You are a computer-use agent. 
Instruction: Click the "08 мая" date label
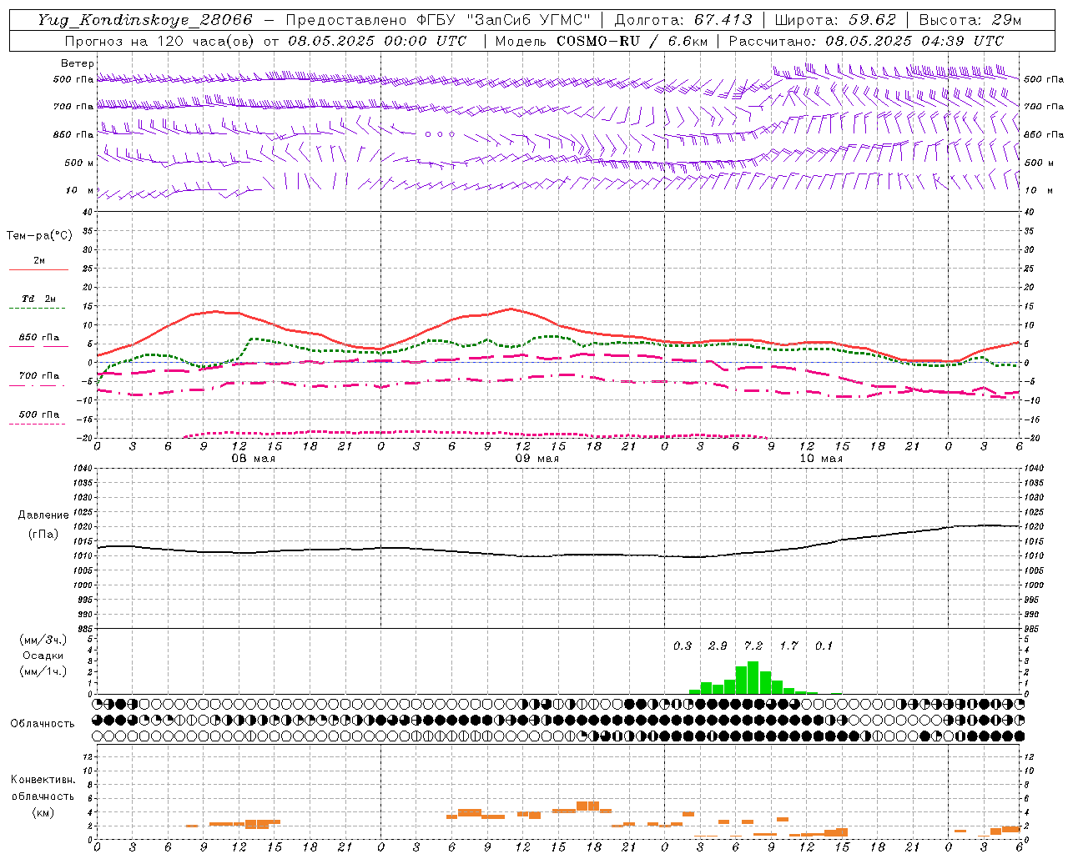point(253,459)
